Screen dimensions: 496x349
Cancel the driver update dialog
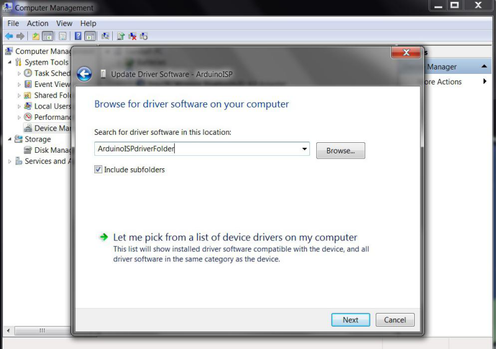[x=395, y=320]
